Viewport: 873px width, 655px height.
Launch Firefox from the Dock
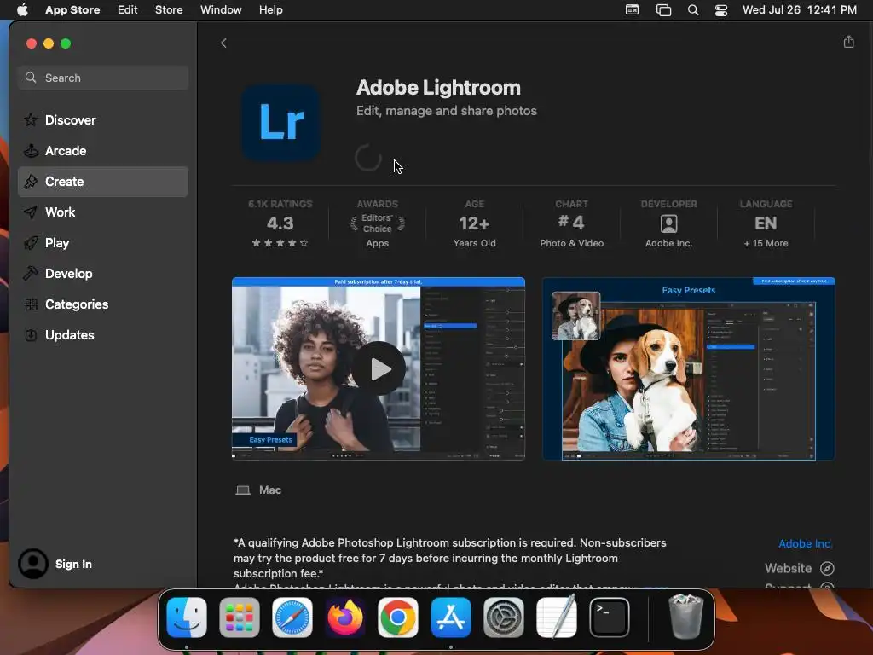tap(345, 617)
